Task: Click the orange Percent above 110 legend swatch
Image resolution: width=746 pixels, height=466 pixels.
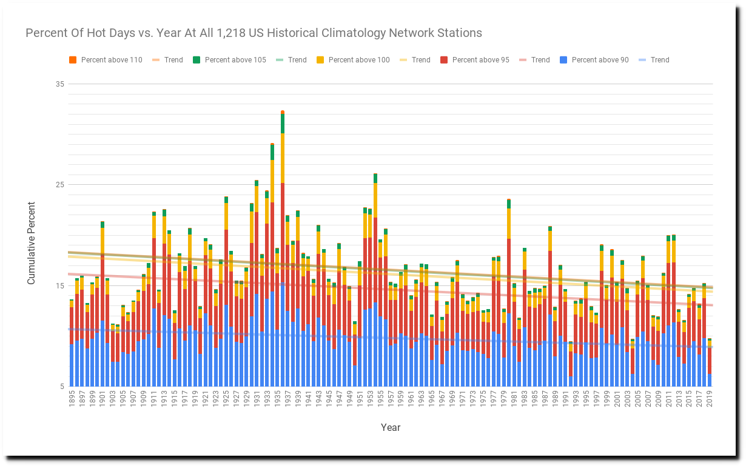Action: [73, 60]
